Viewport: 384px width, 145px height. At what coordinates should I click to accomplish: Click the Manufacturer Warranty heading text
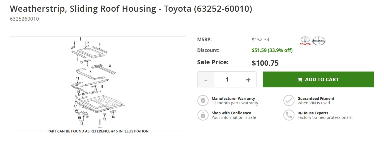[x=233, y=99]
